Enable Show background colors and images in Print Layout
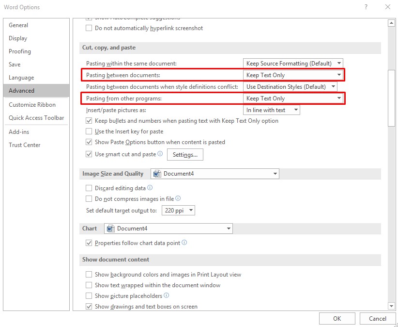Screen dimensions: 398x327 point(89,274)
